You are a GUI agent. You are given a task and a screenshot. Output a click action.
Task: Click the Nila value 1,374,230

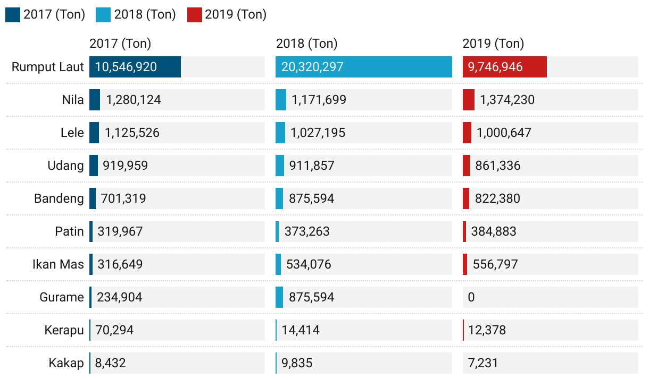[507, 100]
